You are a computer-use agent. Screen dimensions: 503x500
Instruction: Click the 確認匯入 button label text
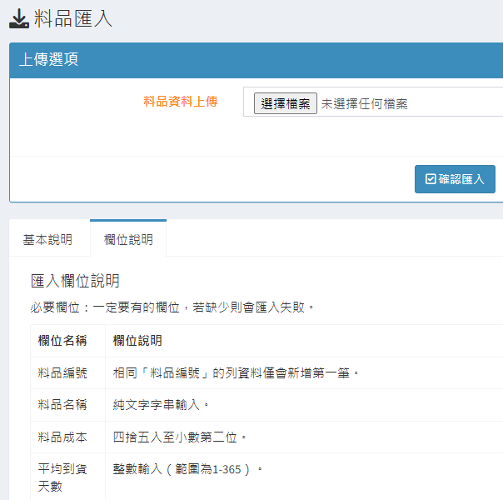click(x=461, y=179)
